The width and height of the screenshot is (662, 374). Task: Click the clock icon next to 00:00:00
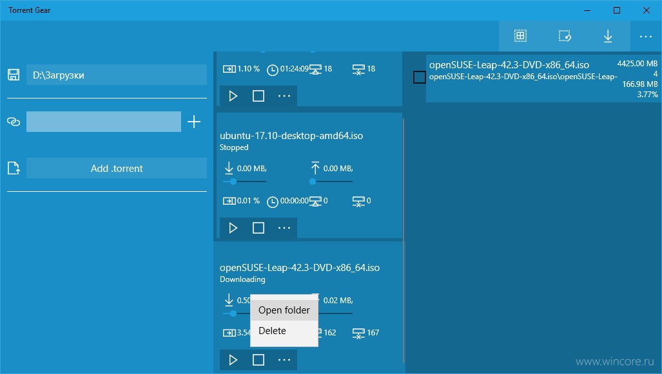tap(273, 201)
